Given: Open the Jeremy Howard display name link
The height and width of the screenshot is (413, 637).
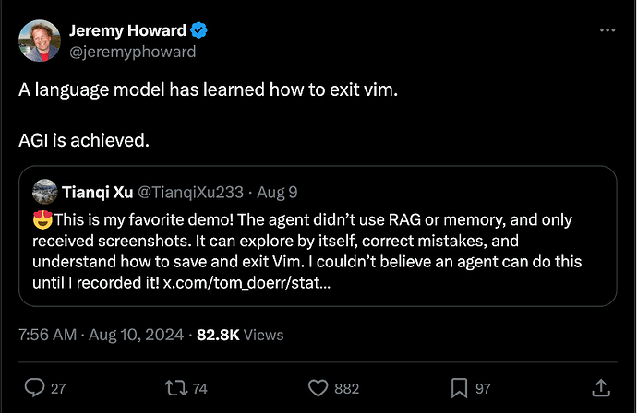Looking at the screenshot, I should pos(127,31).
